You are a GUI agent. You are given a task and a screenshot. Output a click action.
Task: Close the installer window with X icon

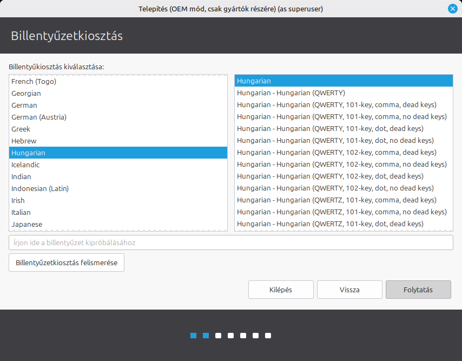[452, 9]
